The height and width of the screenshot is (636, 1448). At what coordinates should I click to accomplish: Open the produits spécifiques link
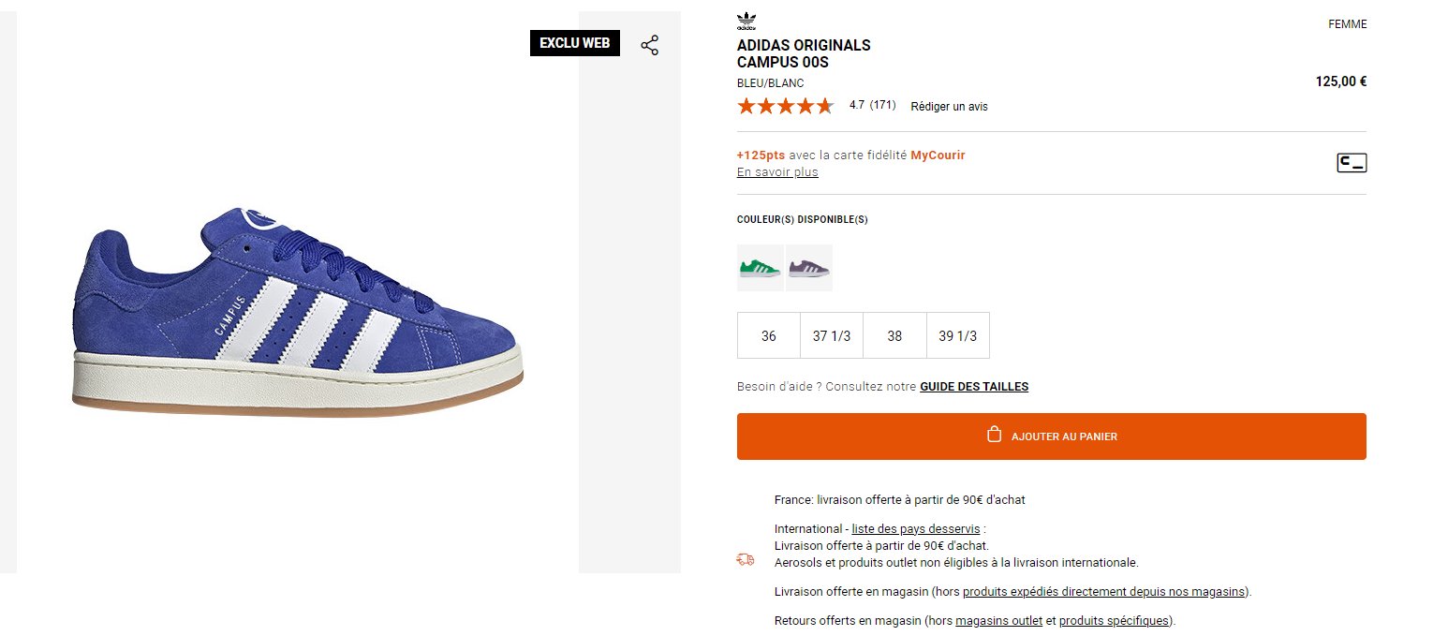1115,621
